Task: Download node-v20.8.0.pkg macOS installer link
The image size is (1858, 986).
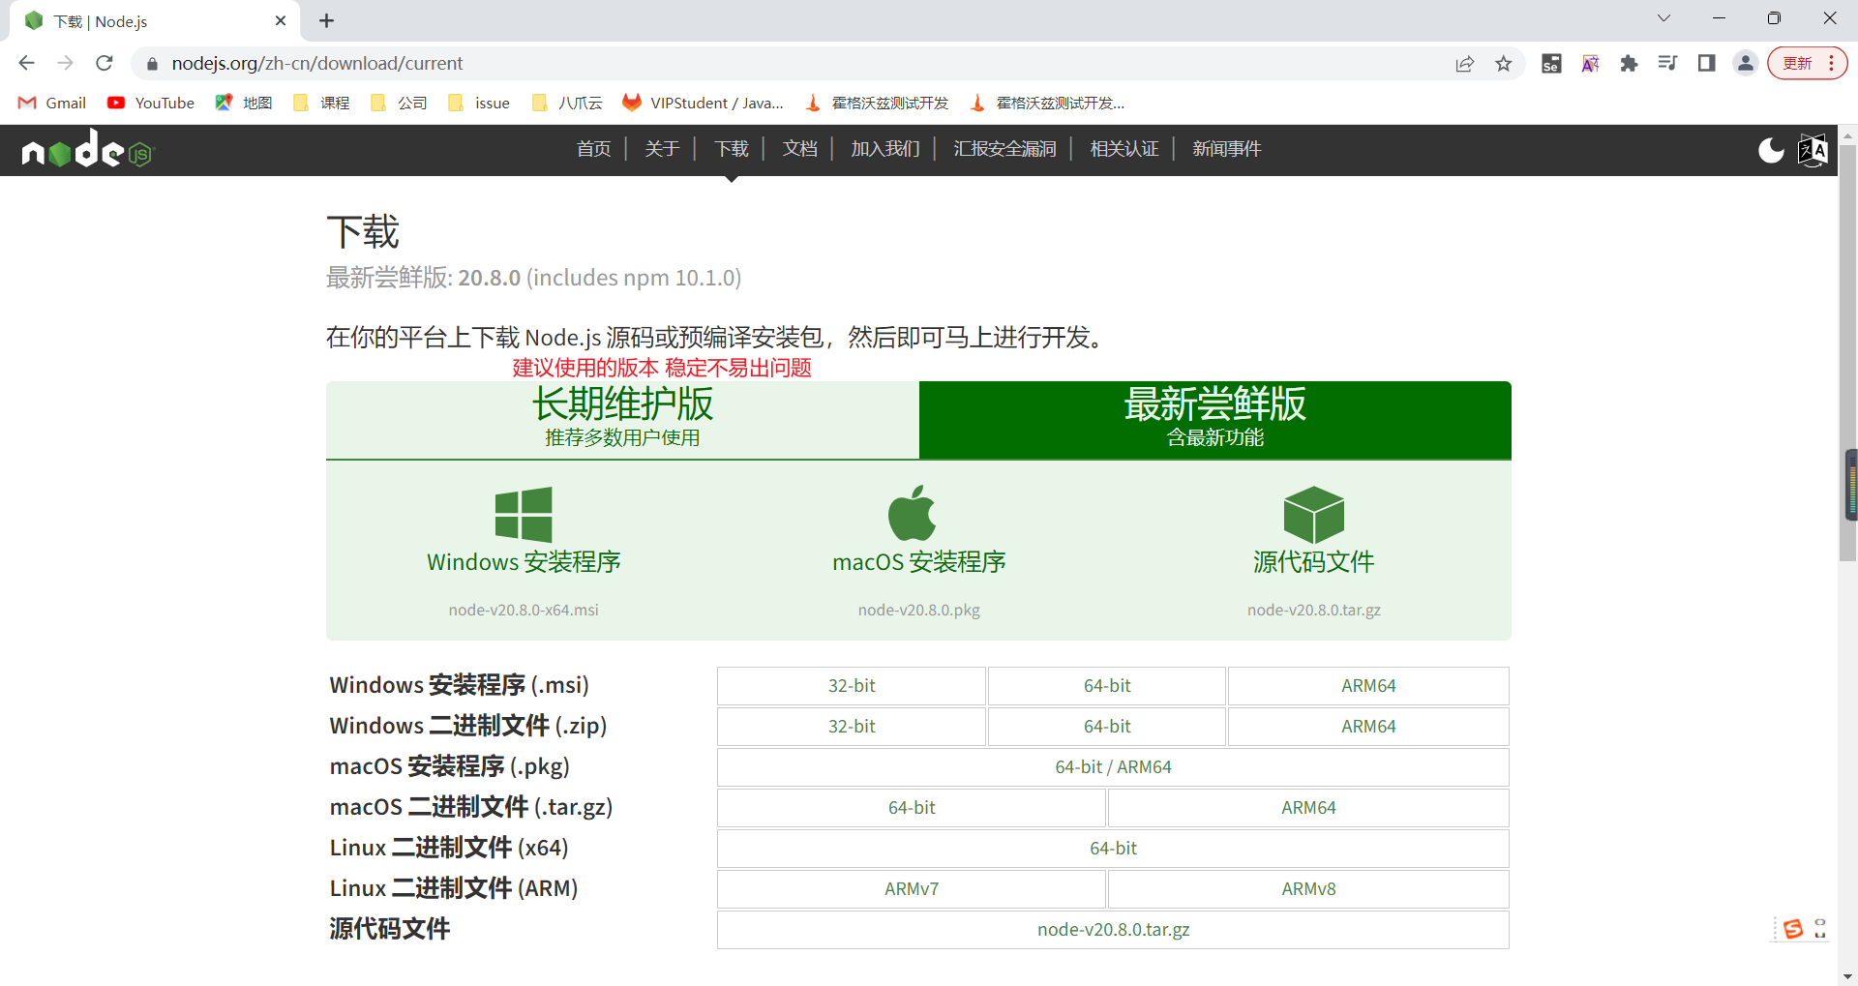Action: [x=919, y=610]
